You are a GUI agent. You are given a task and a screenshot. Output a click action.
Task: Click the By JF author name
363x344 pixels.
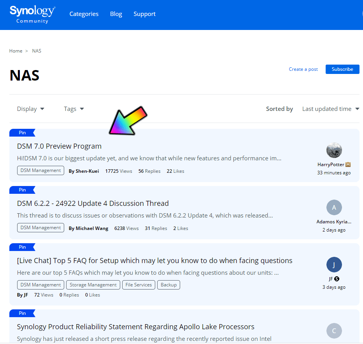pos(23,295)
